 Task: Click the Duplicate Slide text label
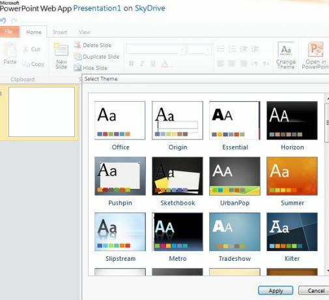click(x=101, y=57)
